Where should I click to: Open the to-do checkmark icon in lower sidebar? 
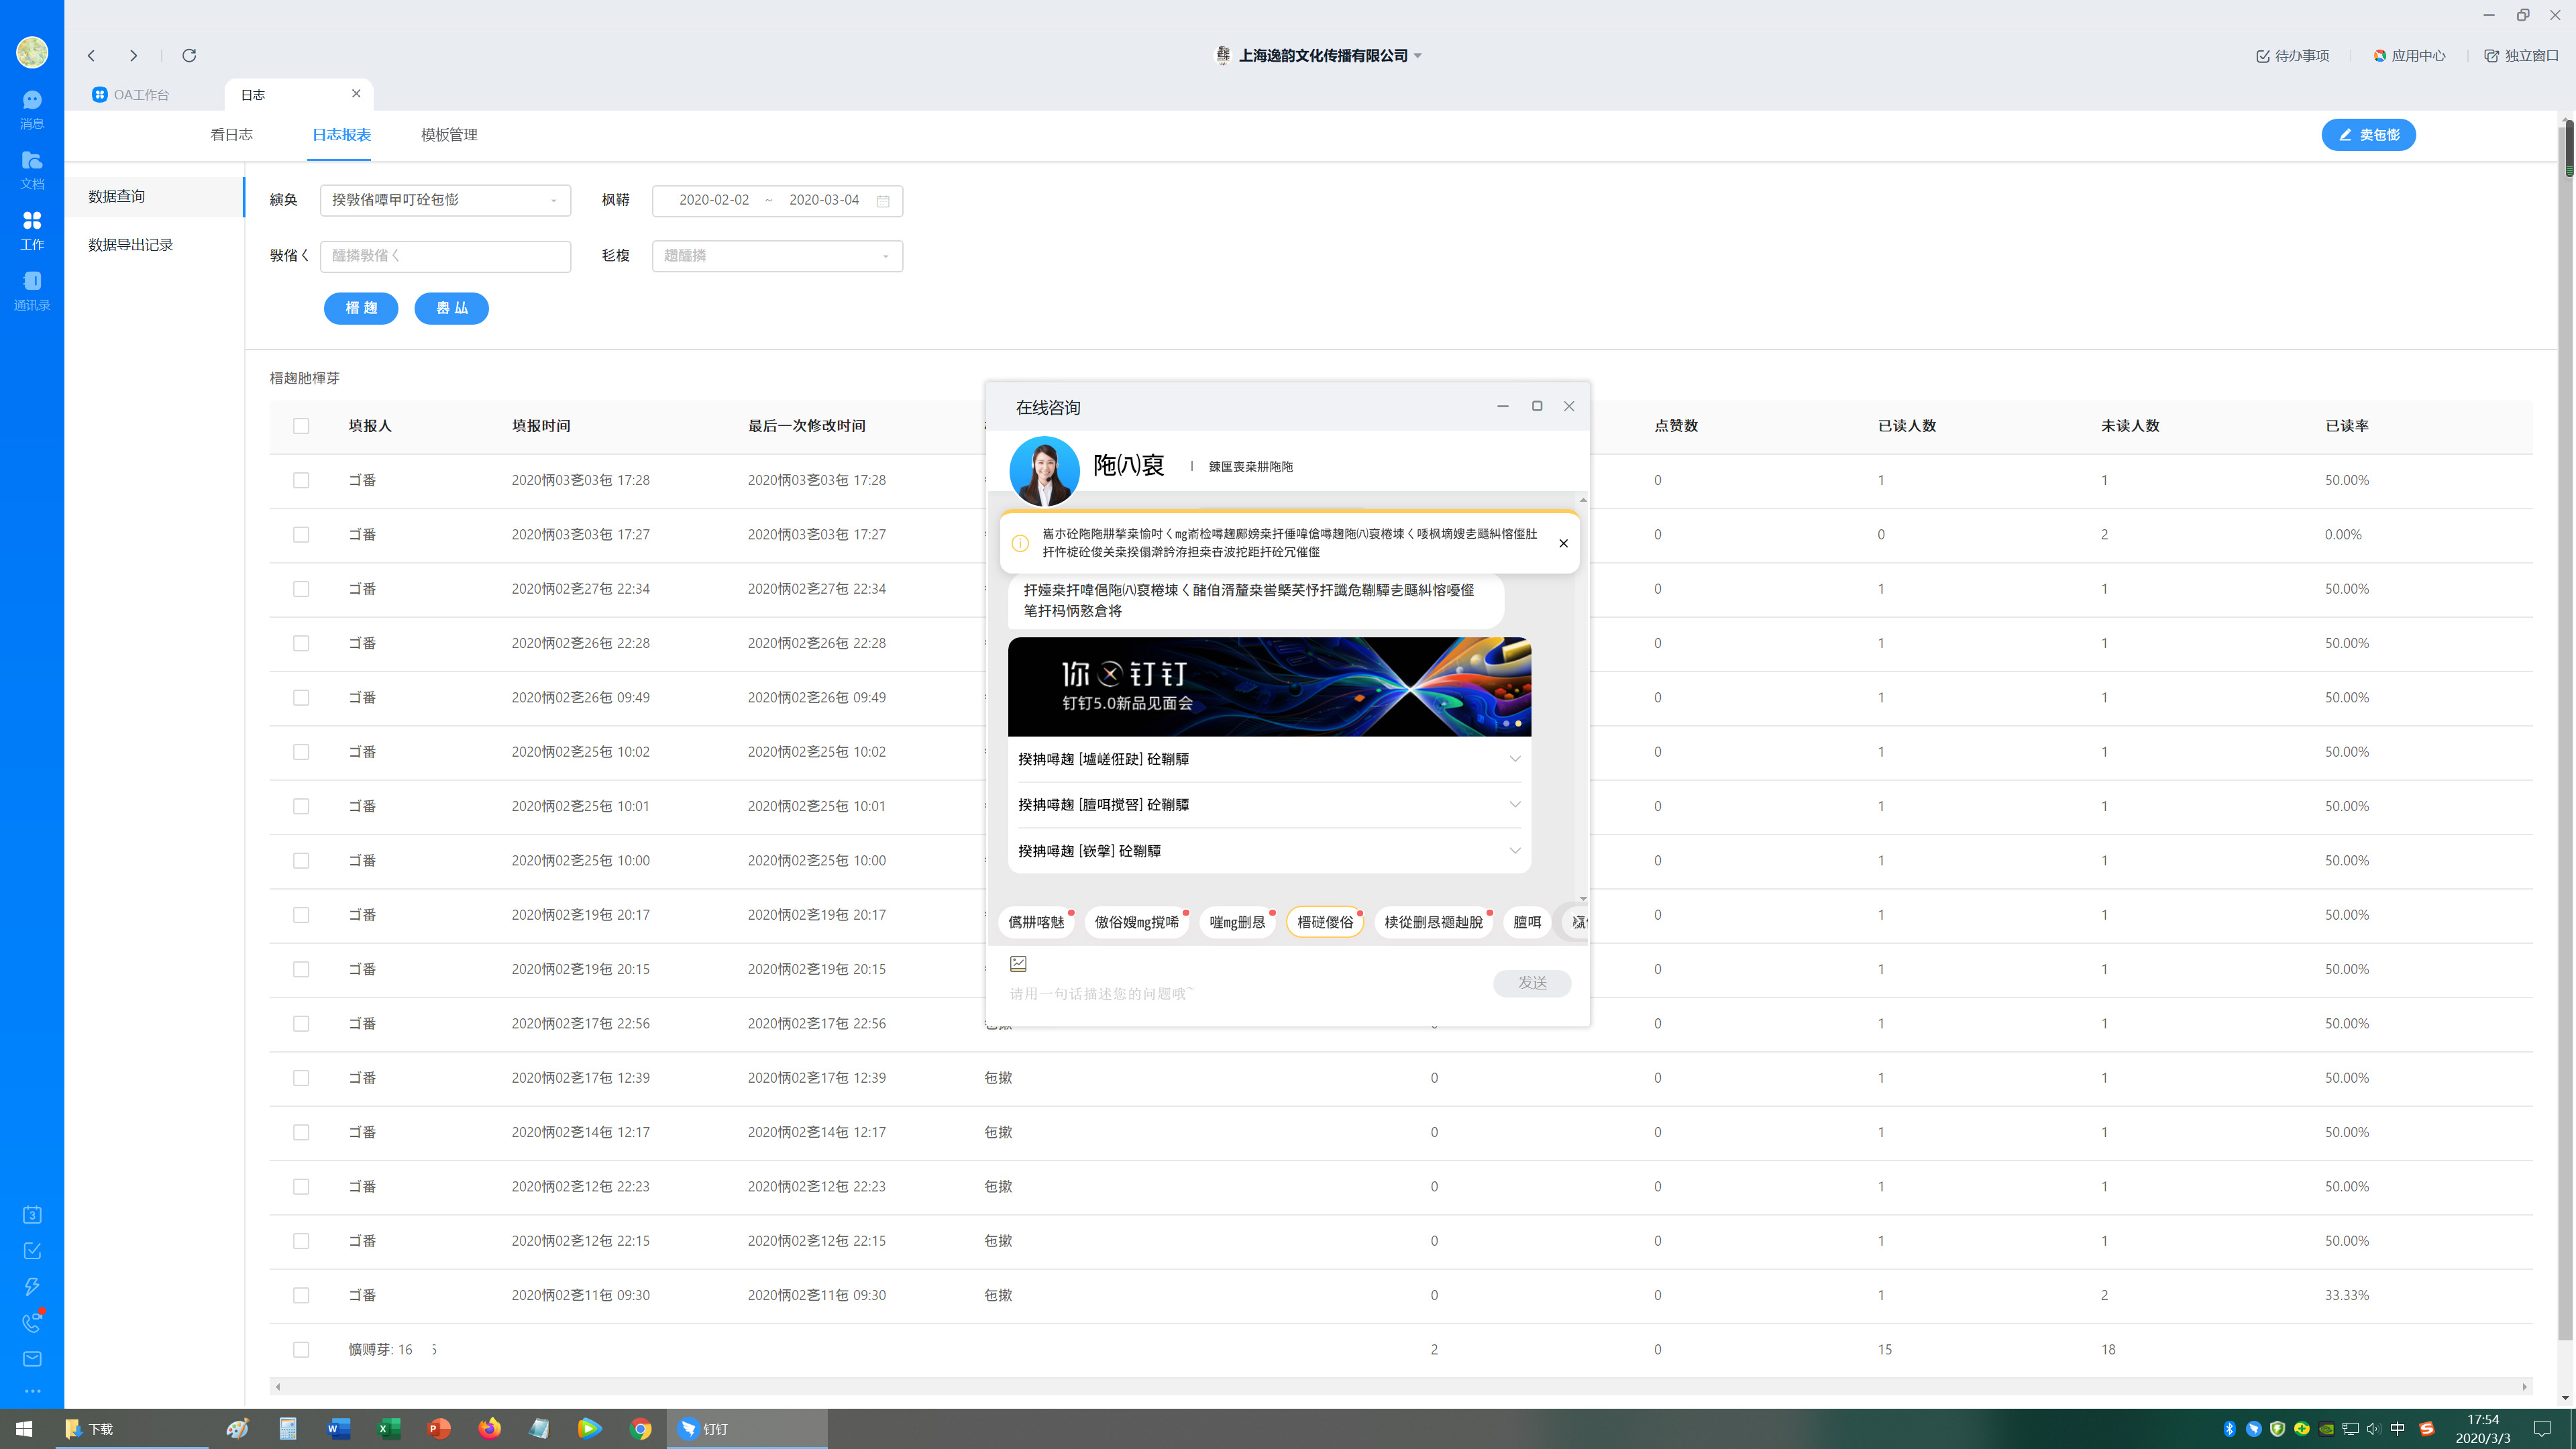click(x=32, y=1250)
